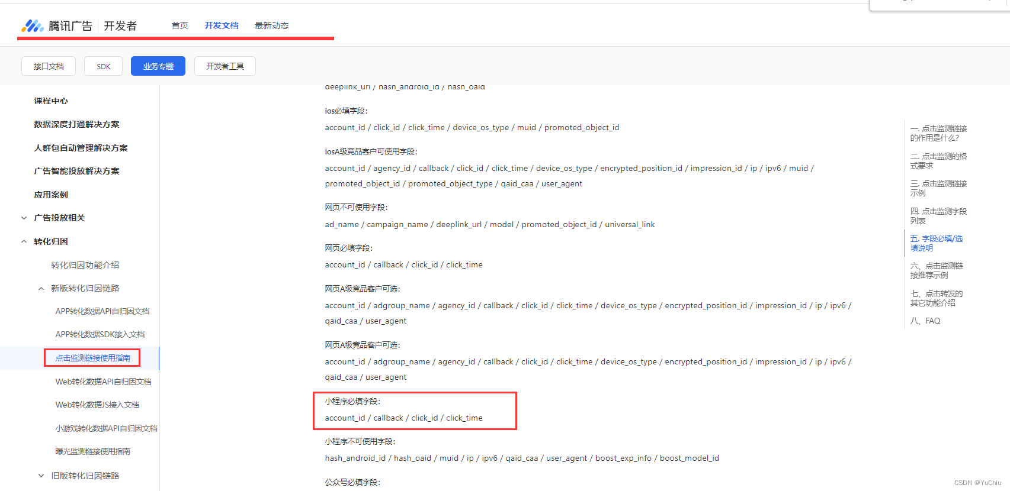1010x491 pixels.
Task: Expand the 广告投放相关 chevron
Action: click(24, 218)
